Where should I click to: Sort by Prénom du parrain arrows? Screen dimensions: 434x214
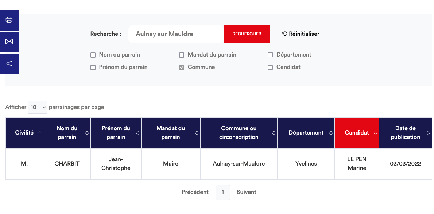coord(137,133)
